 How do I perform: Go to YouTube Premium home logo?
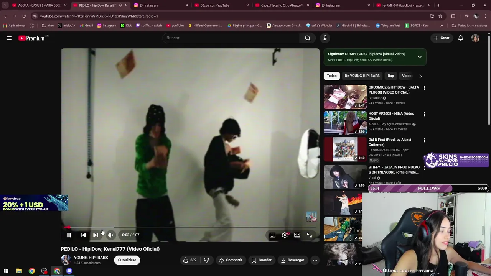tap(32, 38)
